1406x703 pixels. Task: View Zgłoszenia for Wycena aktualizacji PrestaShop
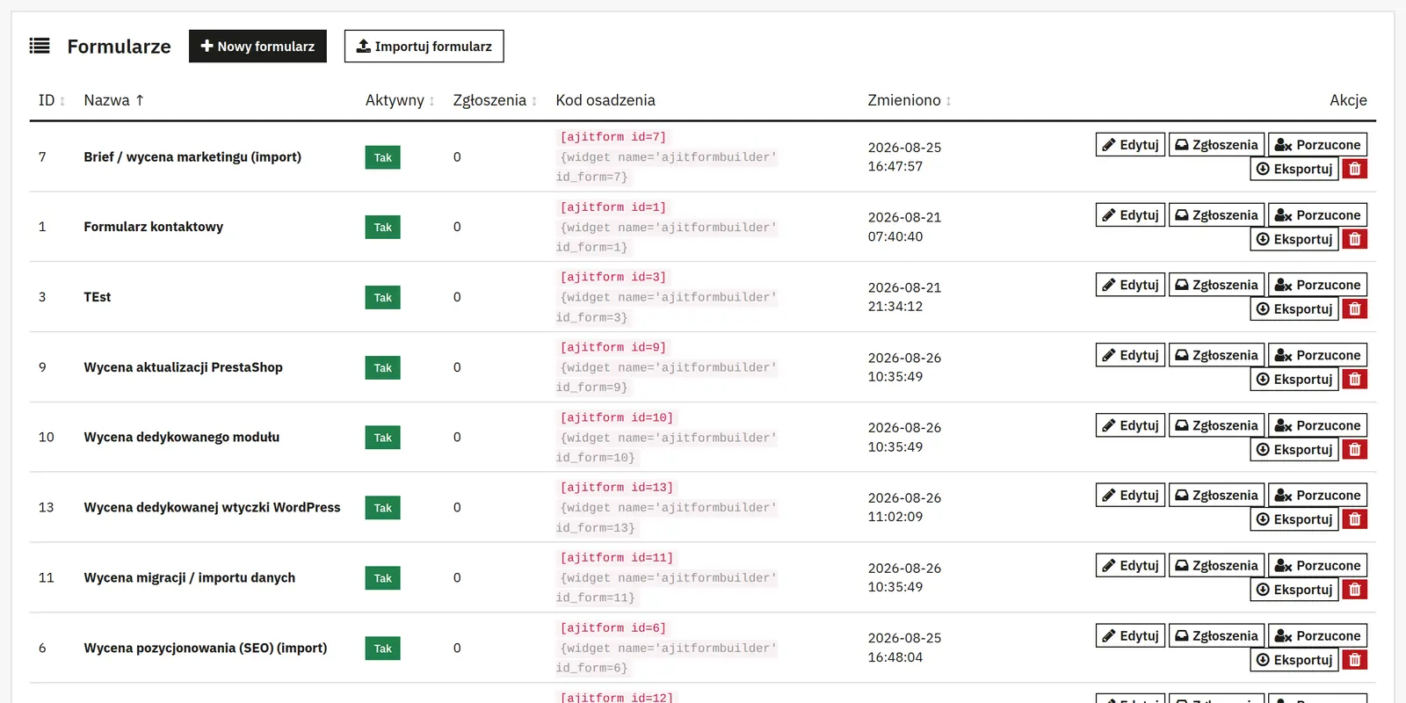(1217, 355)
